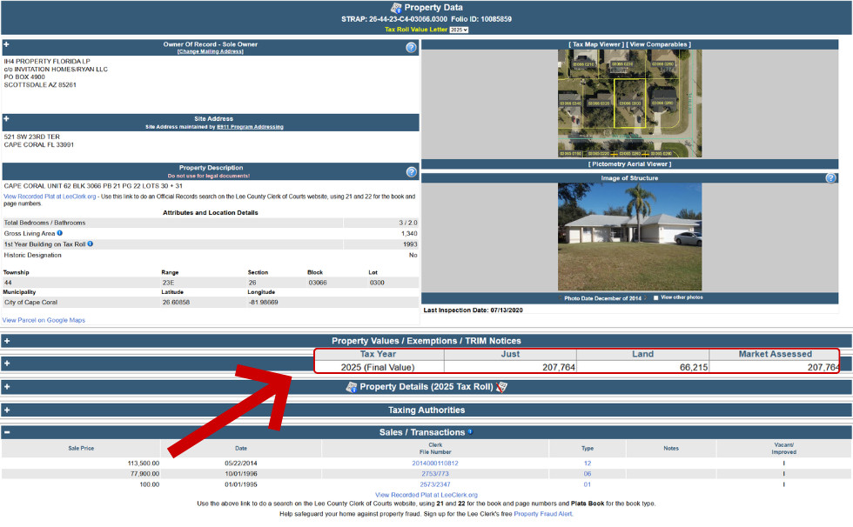Screen dimensions: 853x527
Task: Click calculator icon right of Property Details title
Action: 501,387
